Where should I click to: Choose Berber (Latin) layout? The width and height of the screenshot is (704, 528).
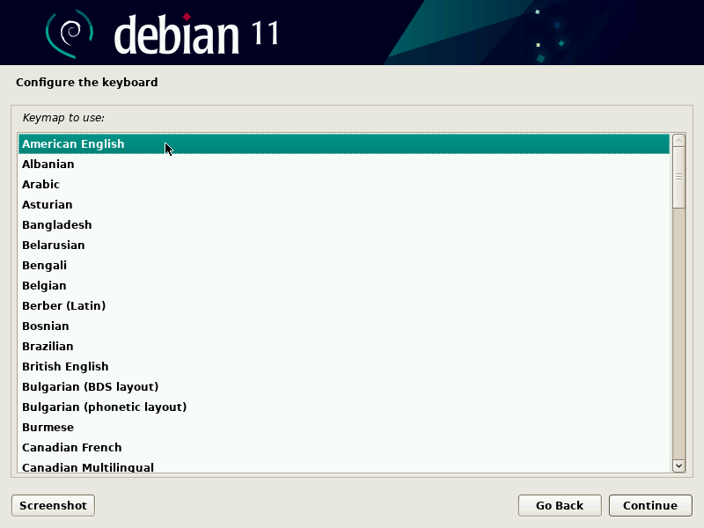(63, 305)
